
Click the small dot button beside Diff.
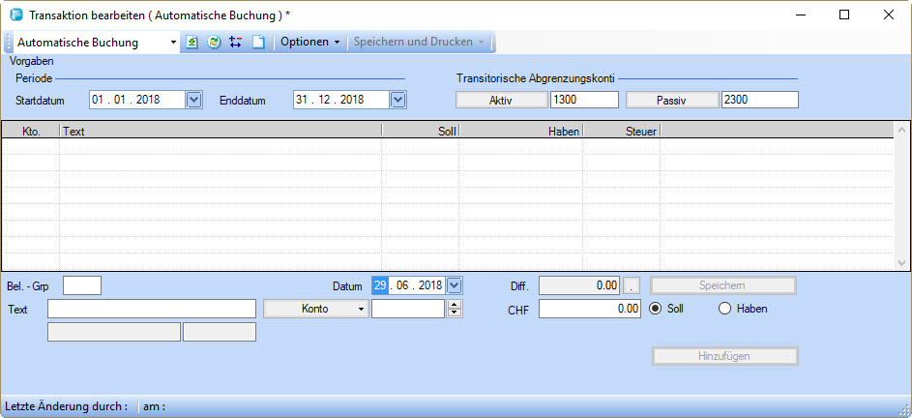[x=633, y=285]
